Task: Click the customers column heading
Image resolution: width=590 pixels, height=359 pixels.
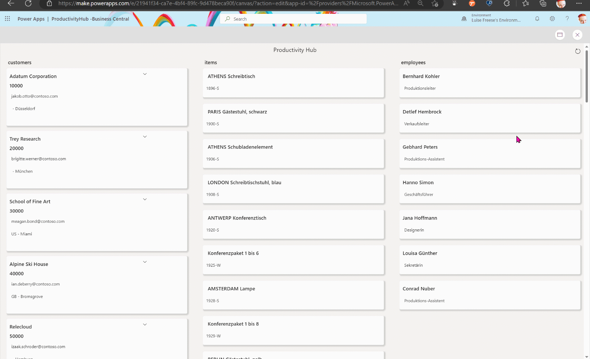Action: tap(20, 62)
